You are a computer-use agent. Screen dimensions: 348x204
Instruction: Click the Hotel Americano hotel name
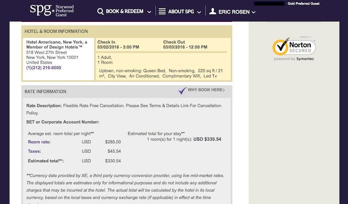click(57, 44)
